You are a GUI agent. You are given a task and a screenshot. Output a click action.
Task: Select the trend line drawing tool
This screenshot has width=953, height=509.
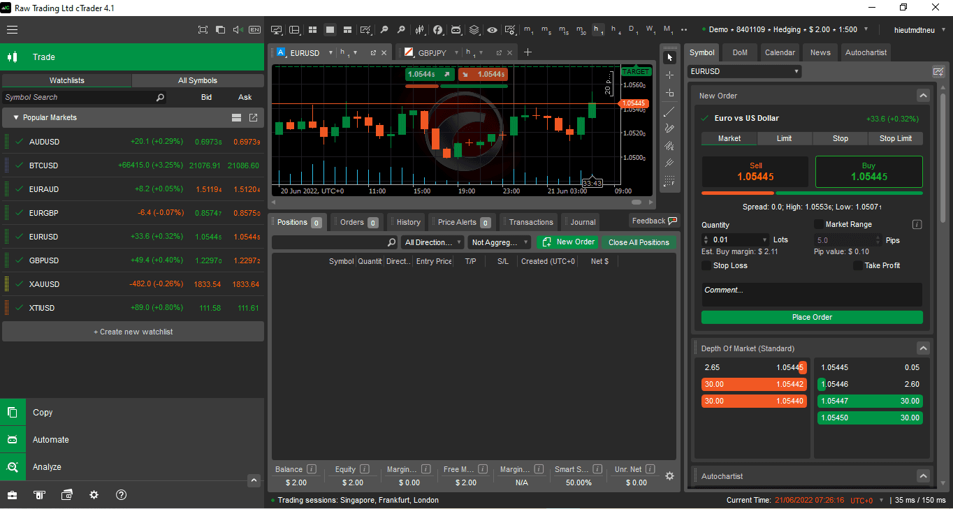(669, 111)
